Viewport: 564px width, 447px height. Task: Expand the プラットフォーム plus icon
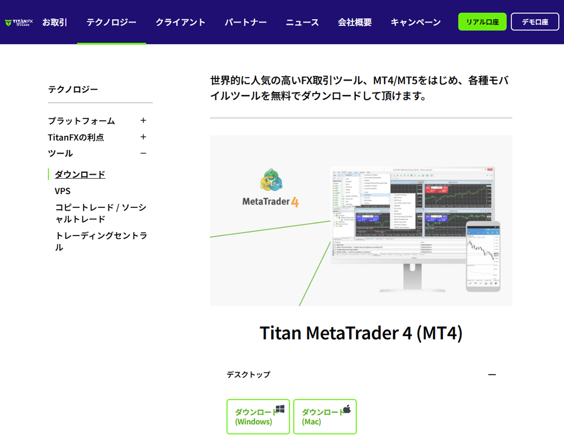[143, 121]
